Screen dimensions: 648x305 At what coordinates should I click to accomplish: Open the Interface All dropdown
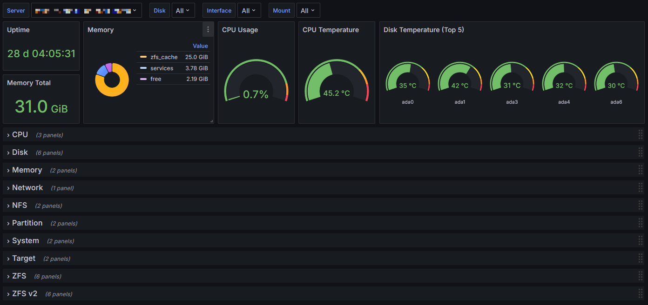249,10
